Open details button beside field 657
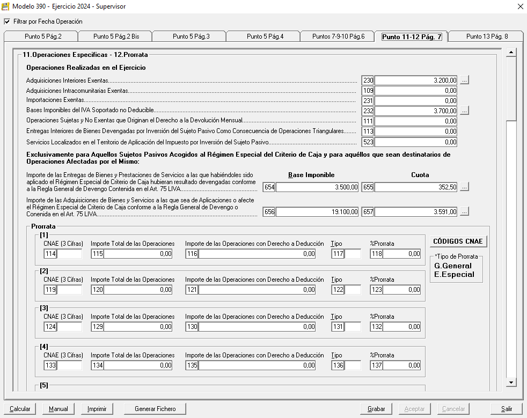 point(464,212)
